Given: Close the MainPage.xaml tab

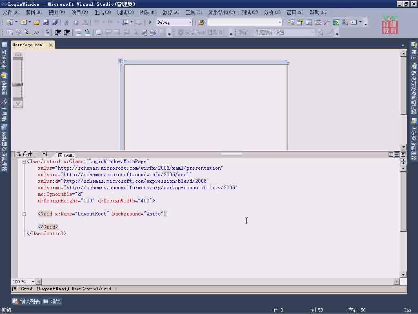Looking at the screenshot, I should tap(51, 45).
